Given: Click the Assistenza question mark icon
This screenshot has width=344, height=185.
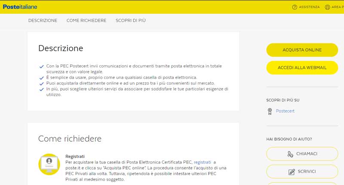Looking at the screenshot, I should pyautogui.click(x=295, y=7).
